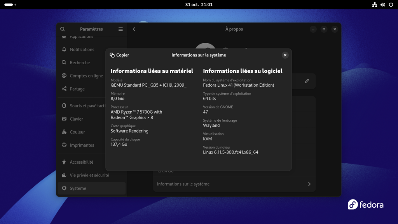Open the Activities overview pill in top bar
398x224 pixels.
[9, 5]
